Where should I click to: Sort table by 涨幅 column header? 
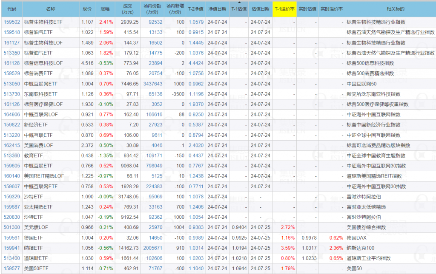[105, 9]
